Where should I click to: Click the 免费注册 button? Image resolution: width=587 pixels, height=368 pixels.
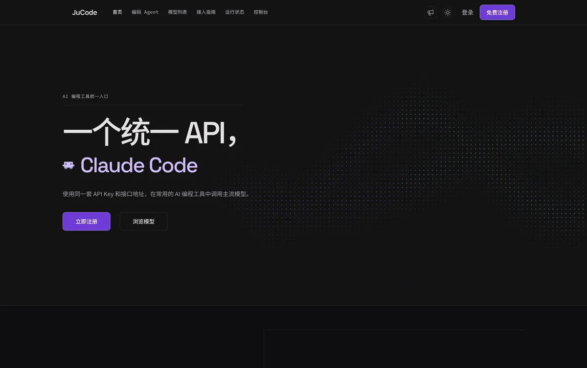tap(497, 12)
